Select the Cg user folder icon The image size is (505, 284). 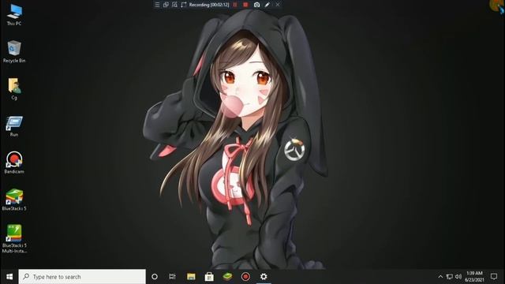tap(14, 89)
